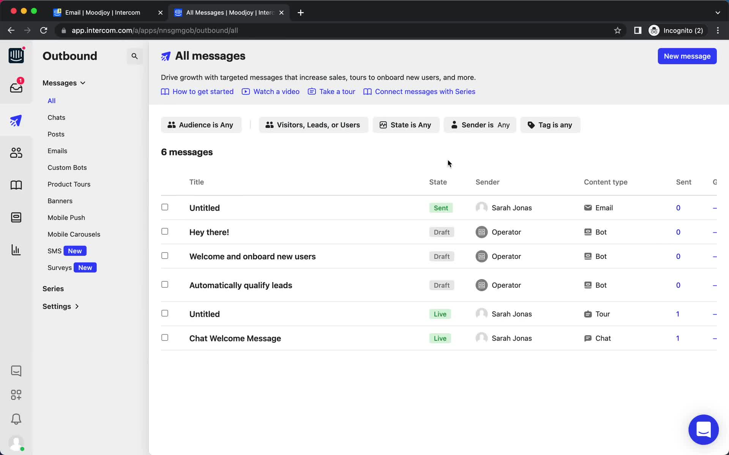Toggle checkbox for Untitled Sent email row
Screen dimensions: 729x455
tap(164, 207)
